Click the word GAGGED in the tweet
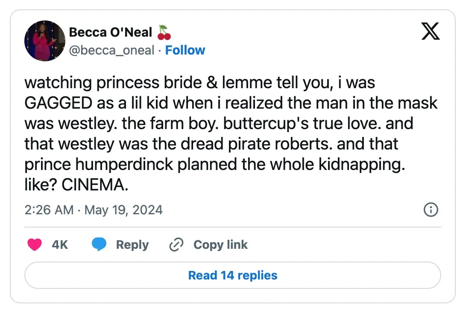This screenshot has height=311, width=463. (x=58, y=103)
